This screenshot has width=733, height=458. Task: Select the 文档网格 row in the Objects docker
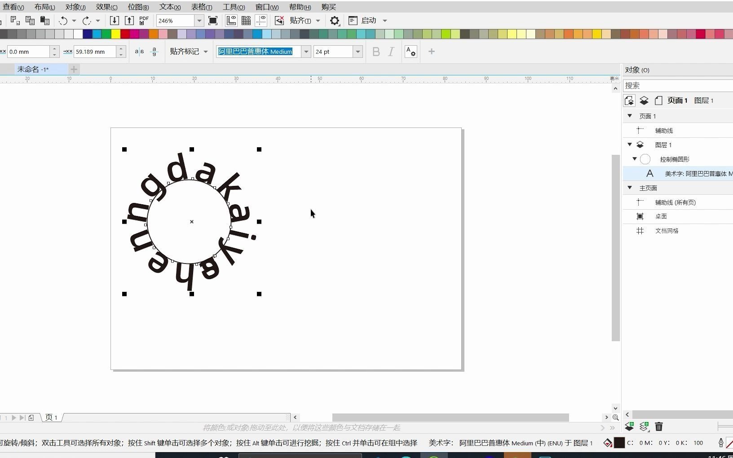pos(678,231)
